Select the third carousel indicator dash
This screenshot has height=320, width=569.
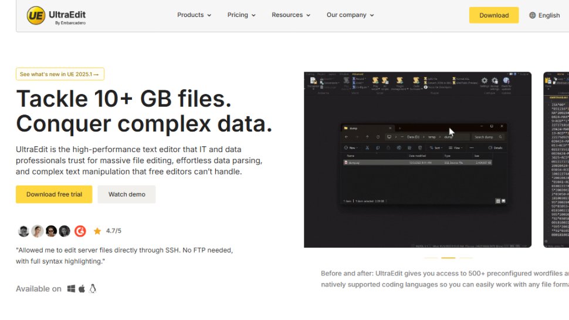[466, 258]
